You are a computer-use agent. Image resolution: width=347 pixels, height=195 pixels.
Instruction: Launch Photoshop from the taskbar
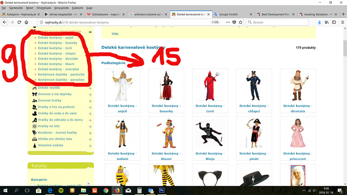coord(162,190)
